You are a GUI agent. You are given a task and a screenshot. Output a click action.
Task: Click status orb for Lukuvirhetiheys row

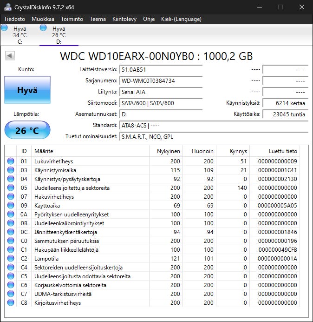pos(10,161)
